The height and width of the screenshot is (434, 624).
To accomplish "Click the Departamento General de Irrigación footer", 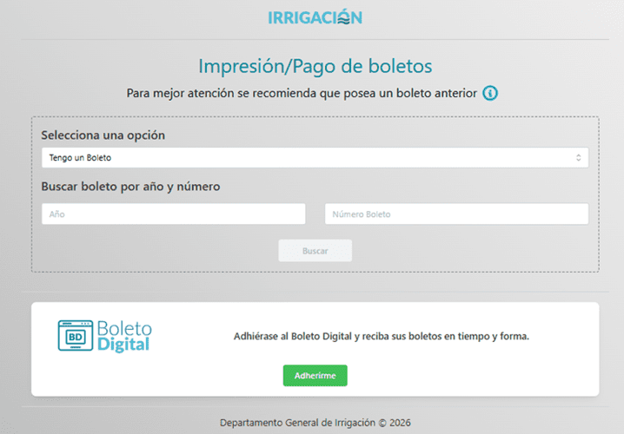I will 315,423.
